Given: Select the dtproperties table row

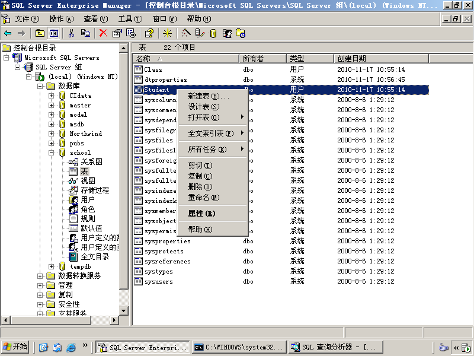Looking at the screenshot, I should click(281, 80).
